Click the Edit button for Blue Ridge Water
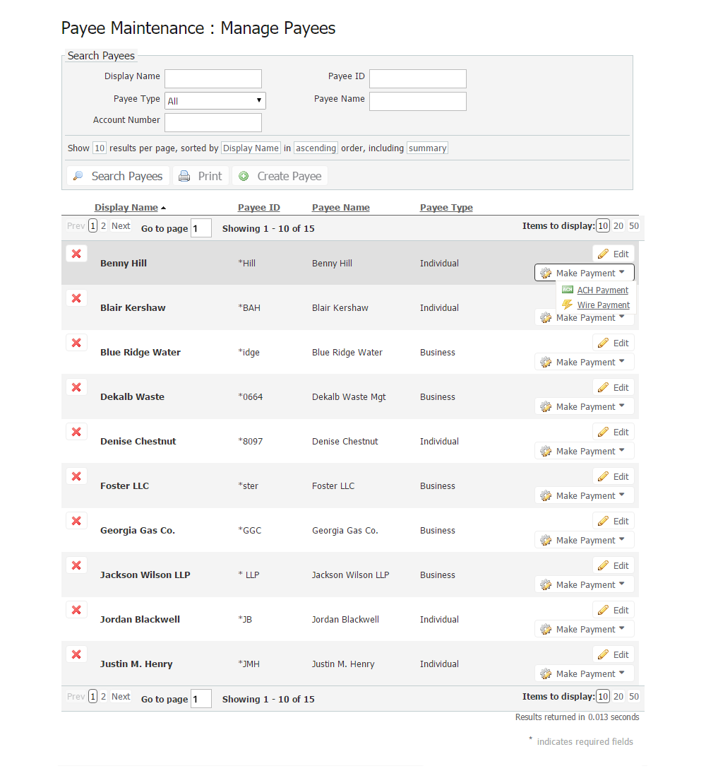Viewport: 706px width, 771px height. pos(613,343)
